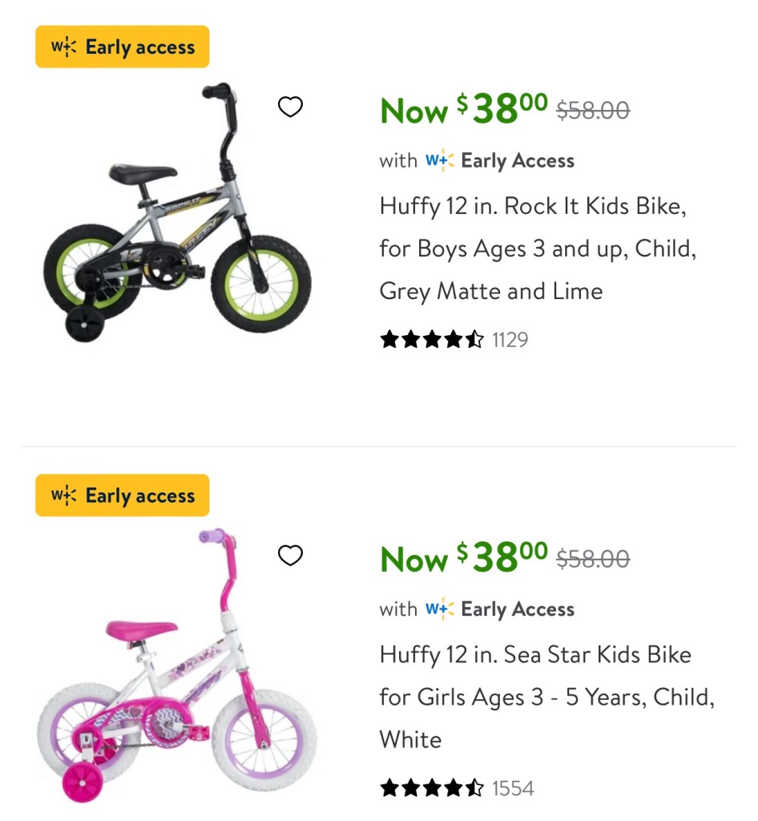This screenshot has height=821, width=758.
Task: Favorite the Huffy Sea Star bike
Action: point(290,555)
